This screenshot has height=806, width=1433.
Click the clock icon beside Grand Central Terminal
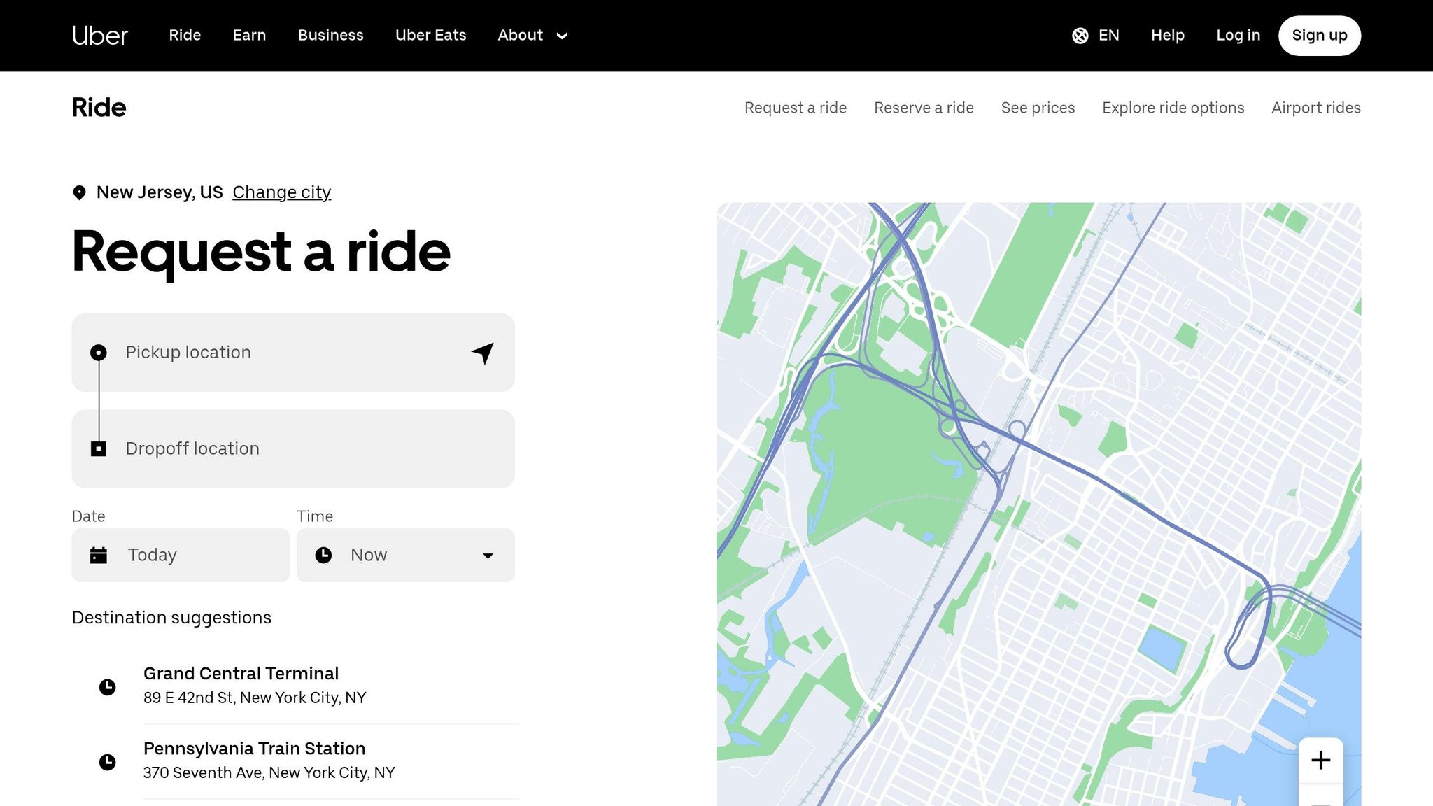pos(108,686)
